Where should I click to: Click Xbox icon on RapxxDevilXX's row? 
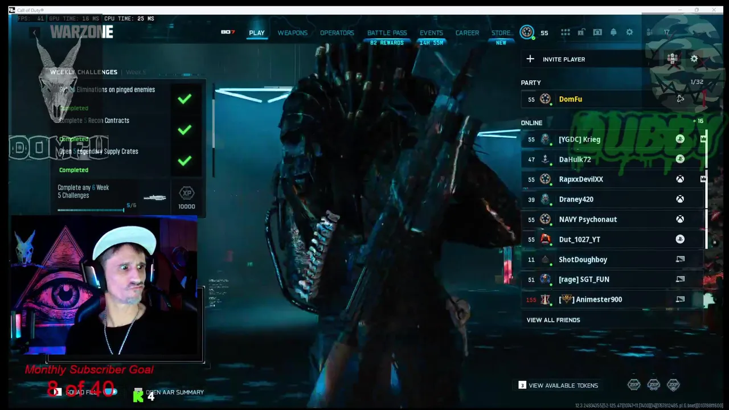[x=680, y=179]
